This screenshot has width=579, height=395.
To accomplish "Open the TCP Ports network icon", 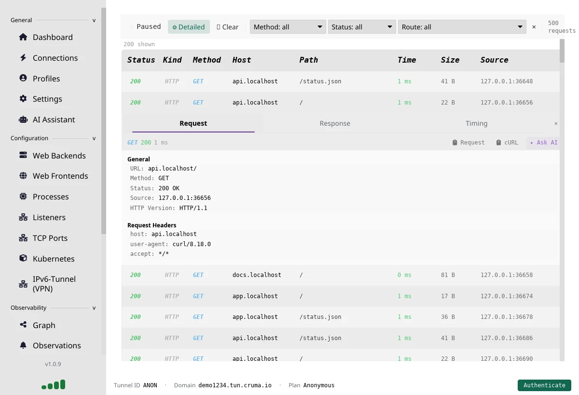I will click(x=23, y=238).
